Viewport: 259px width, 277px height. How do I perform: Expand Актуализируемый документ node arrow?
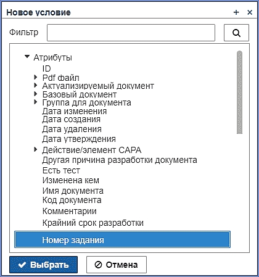point(36,85)
